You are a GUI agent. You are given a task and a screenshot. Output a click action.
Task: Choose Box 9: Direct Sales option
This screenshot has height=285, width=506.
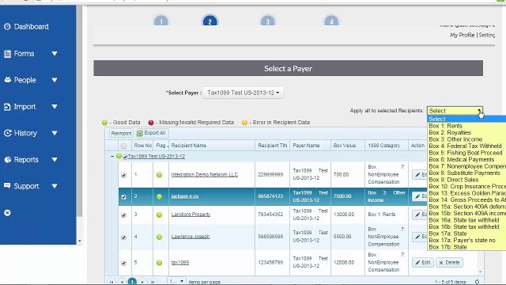point(466,180)
